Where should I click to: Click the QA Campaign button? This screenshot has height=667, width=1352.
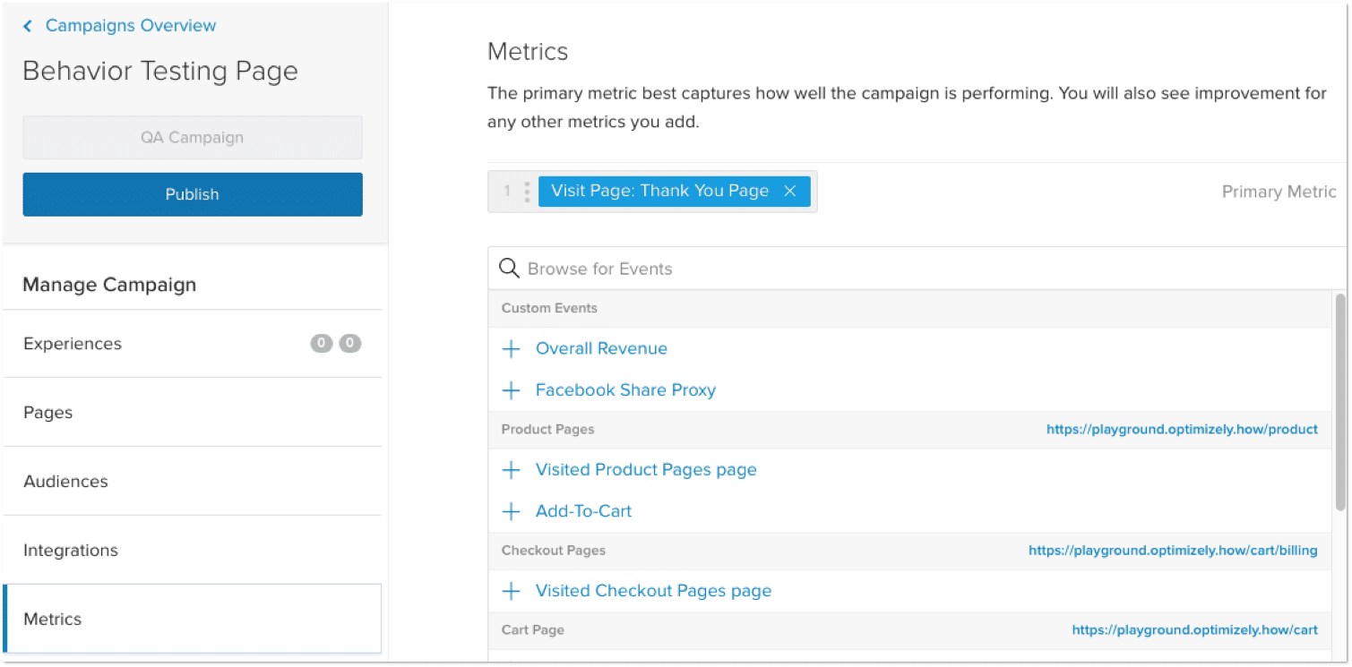point(192,137)
